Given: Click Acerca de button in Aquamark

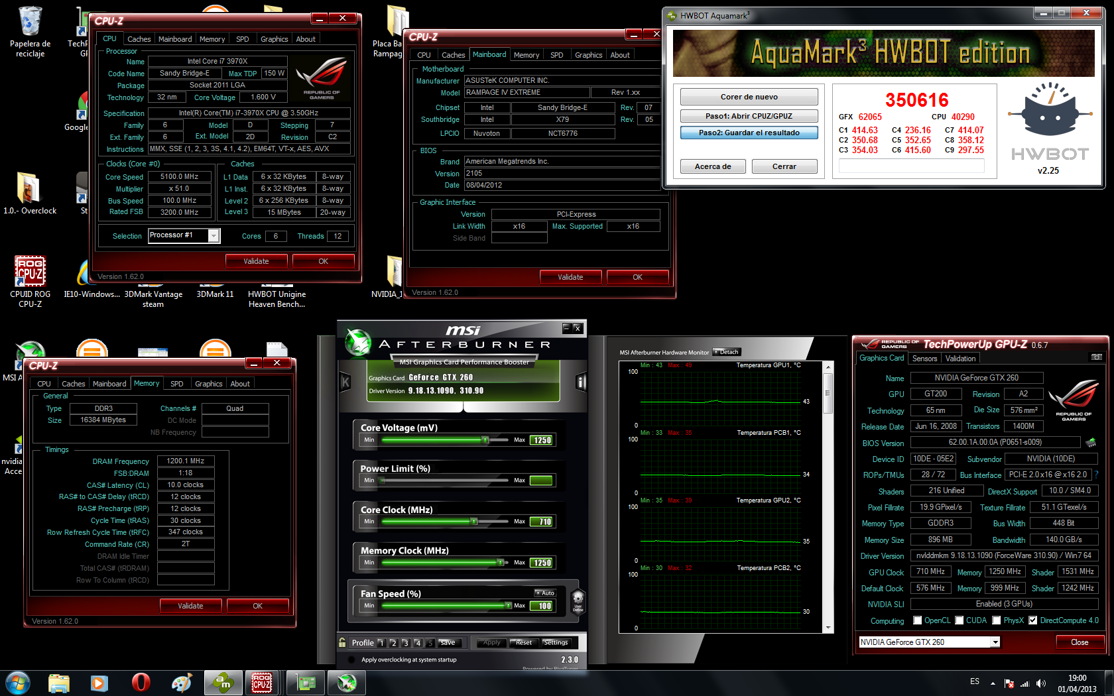Looking at the screenshot, I should tap(713, 166).
